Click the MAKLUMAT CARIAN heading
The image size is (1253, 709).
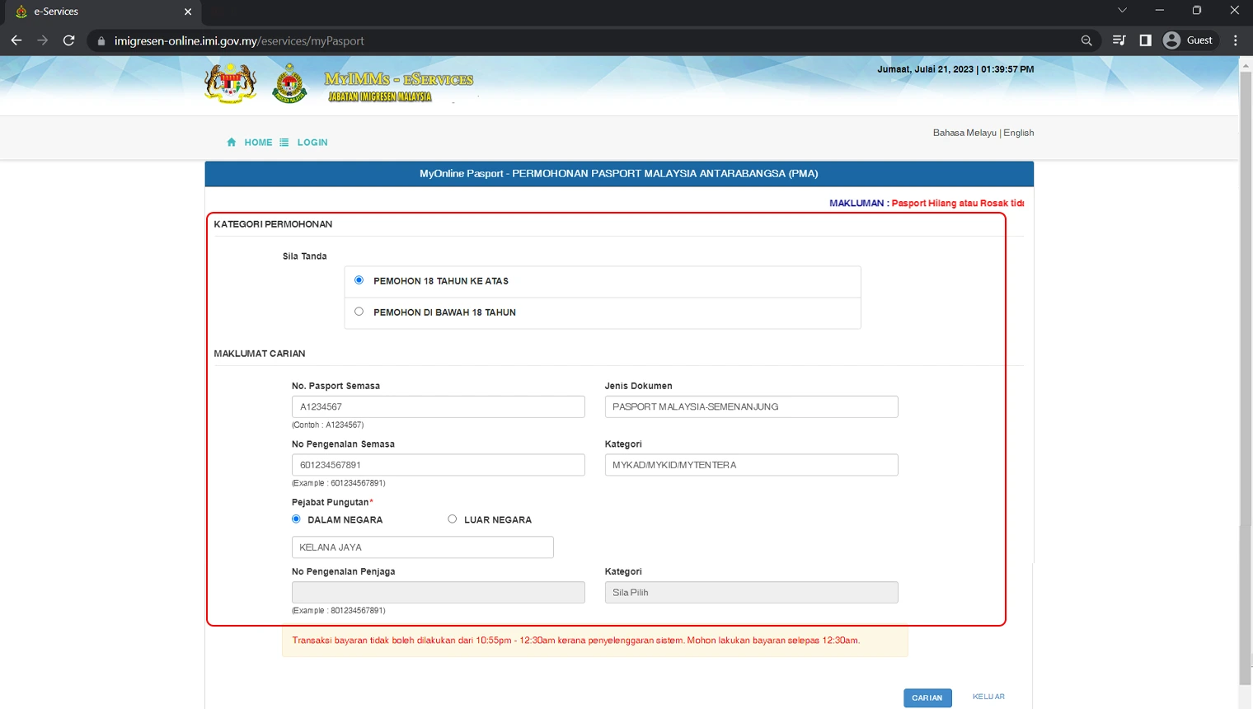coord(260,354)
